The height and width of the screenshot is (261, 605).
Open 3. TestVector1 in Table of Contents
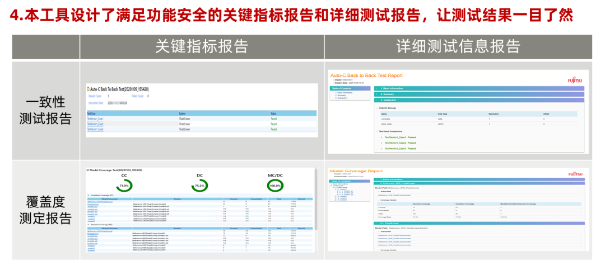[343, 98]
